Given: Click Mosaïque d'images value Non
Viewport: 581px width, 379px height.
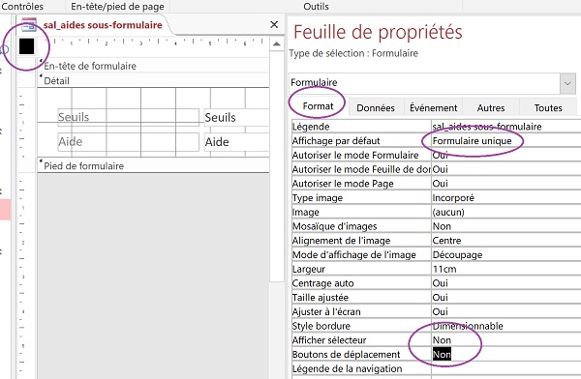Looking at the screenshot, I should coord(506,226).
